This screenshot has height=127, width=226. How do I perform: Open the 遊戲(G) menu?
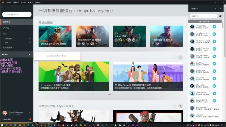click(x=16, y=3)
